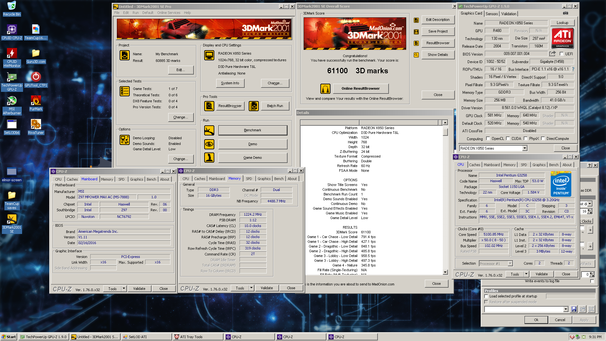Open Tools dropdown arrow in Mainboard CPU-Z window
Screen dimensions: 606x341
point(124,289)
